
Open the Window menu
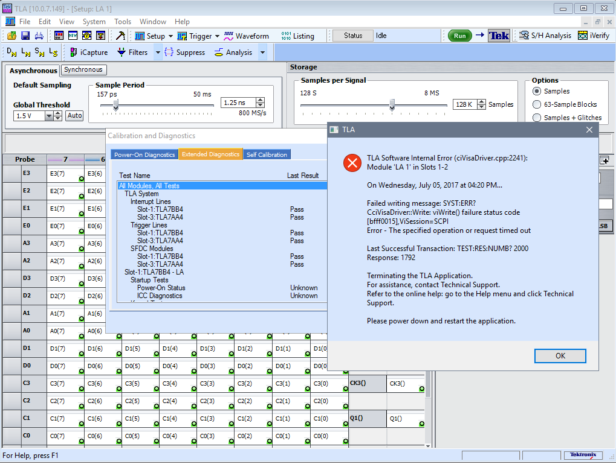153,22
